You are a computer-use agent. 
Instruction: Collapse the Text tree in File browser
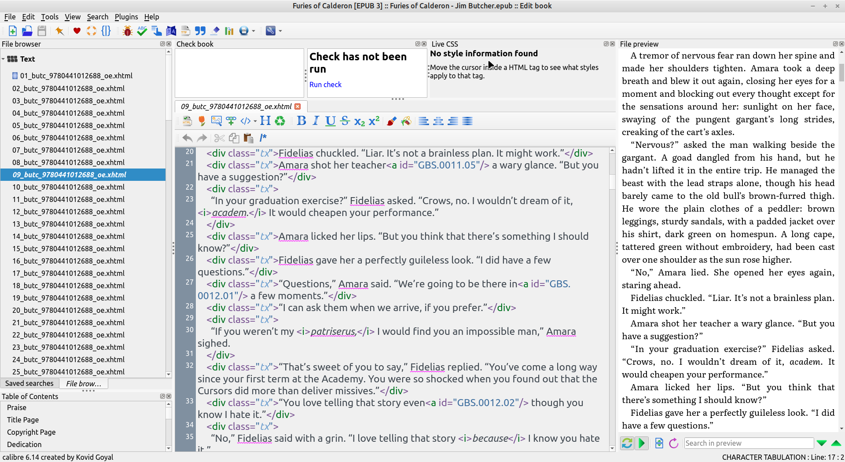[4, 59]
